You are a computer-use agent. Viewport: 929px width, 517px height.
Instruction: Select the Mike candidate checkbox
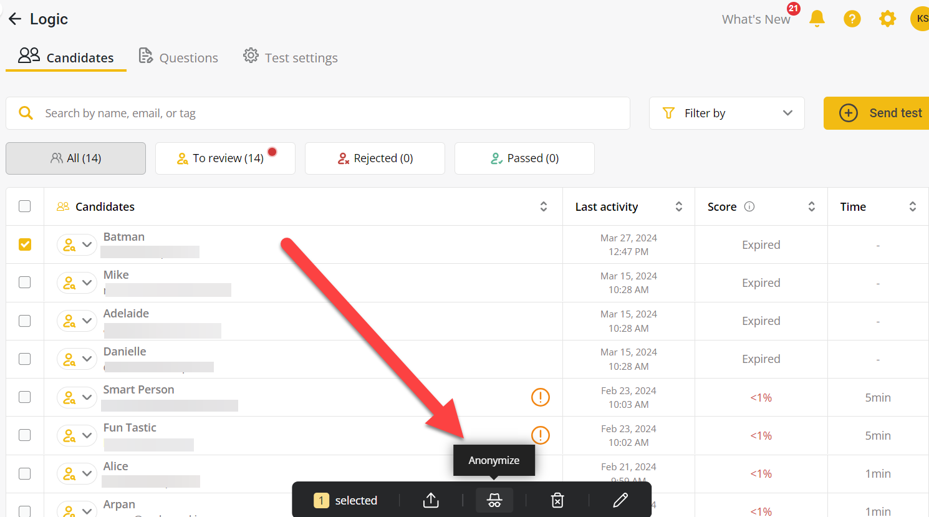[x=25, y=283]
